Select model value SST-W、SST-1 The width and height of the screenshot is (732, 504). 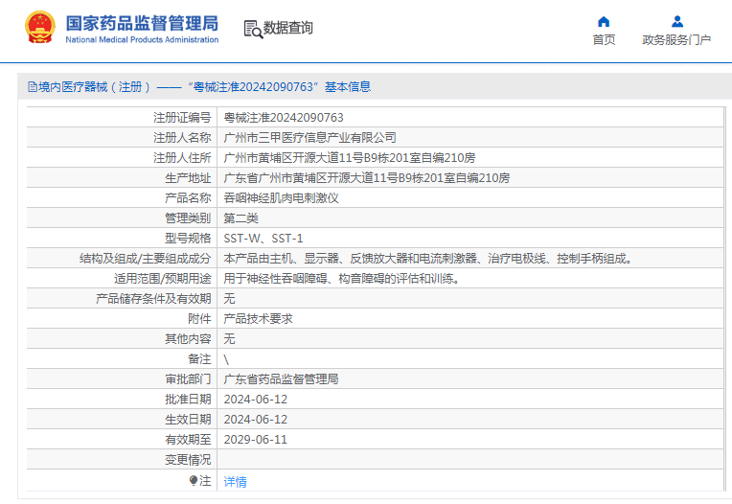(x=263, y=238)
